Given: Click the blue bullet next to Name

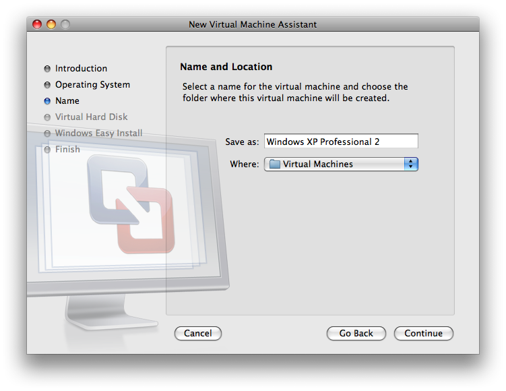Looking at the screenshot, I should [47, 101].
